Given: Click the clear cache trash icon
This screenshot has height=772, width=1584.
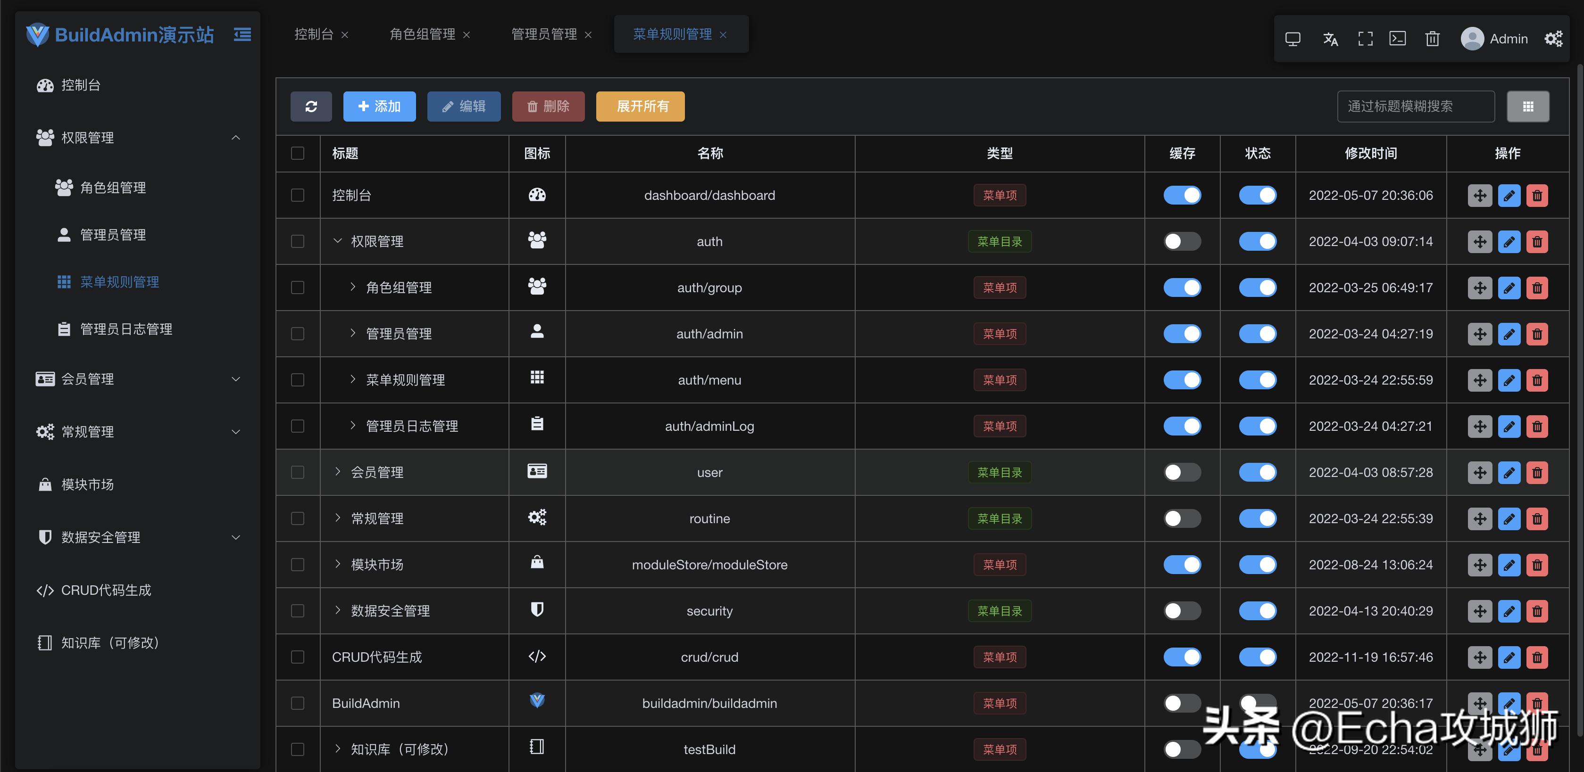Looking at the screenshot, I should (1432, 39).
